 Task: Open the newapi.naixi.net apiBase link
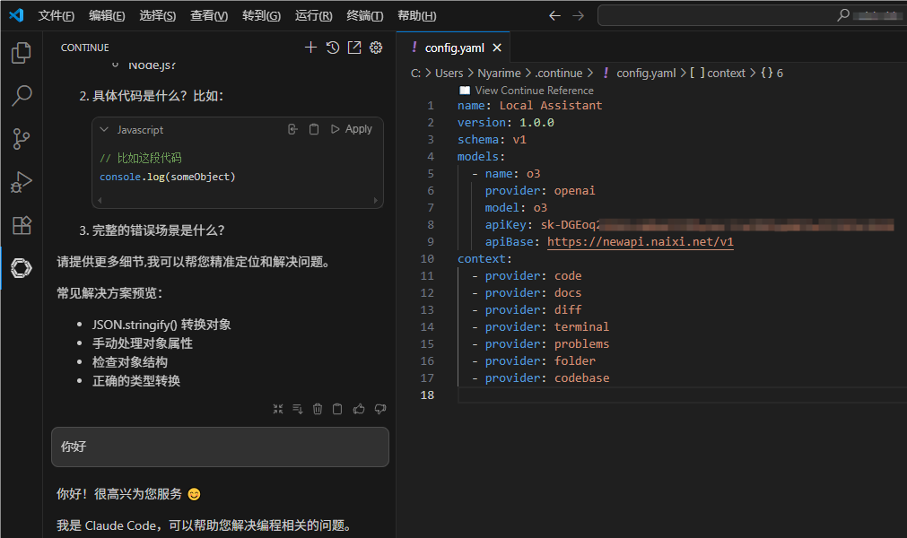pos(640,242)
